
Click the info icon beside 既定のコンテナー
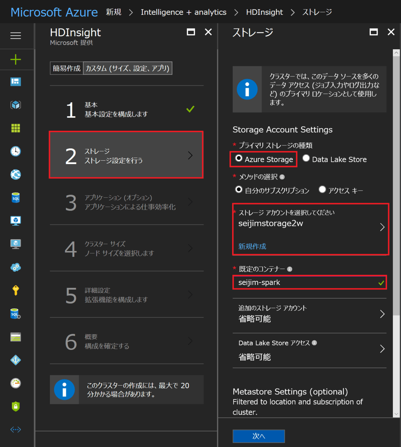click(x=290, y=269)
